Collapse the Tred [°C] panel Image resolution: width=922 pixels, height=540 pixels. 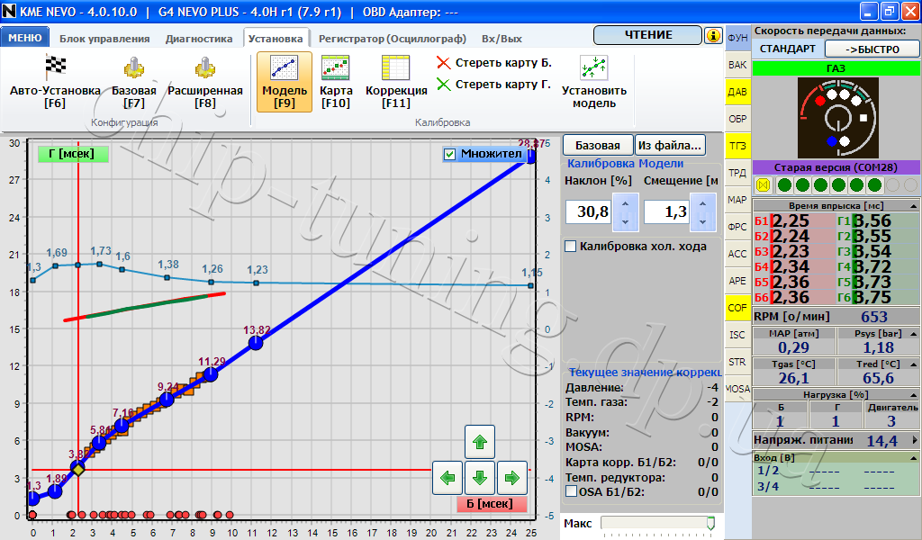914,364
